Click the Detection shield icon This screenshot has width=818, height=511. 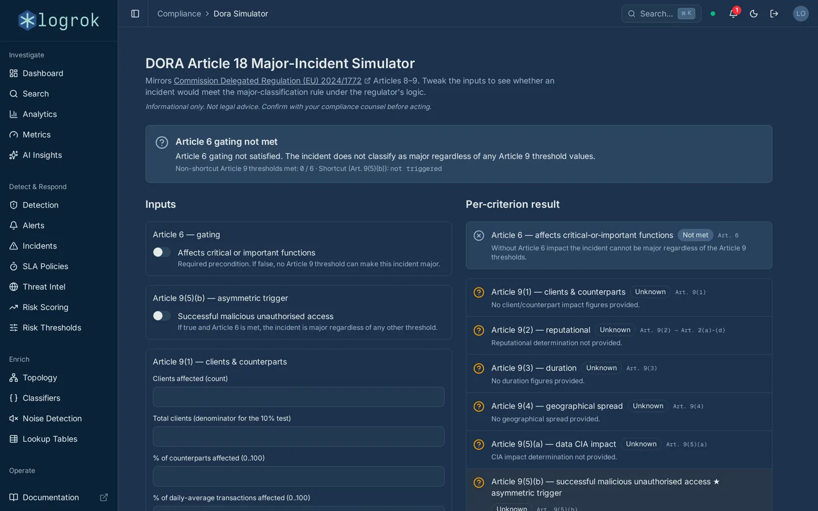click(14, 205)
